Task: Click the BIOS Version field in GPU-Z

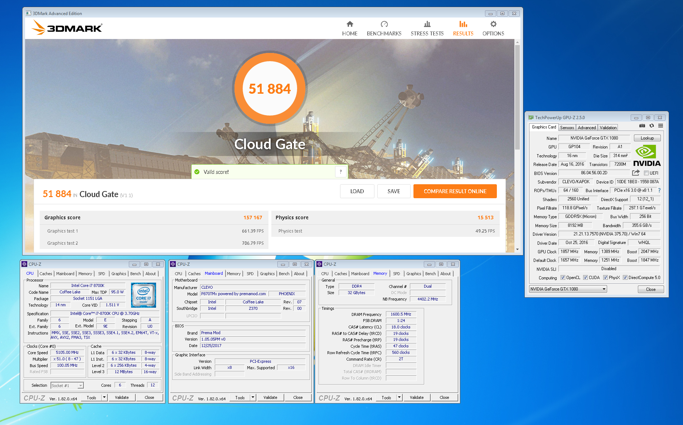Action: coord(594,173)
